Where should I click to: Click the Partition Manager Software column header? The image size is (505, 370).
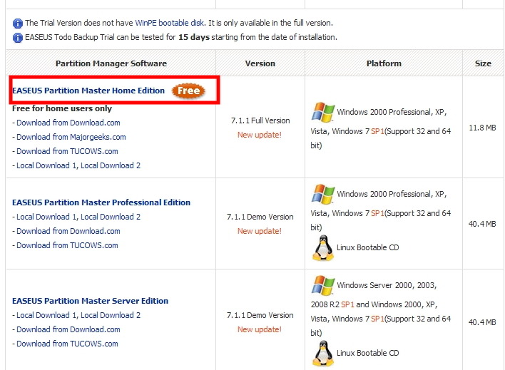[x=111, y=63]
